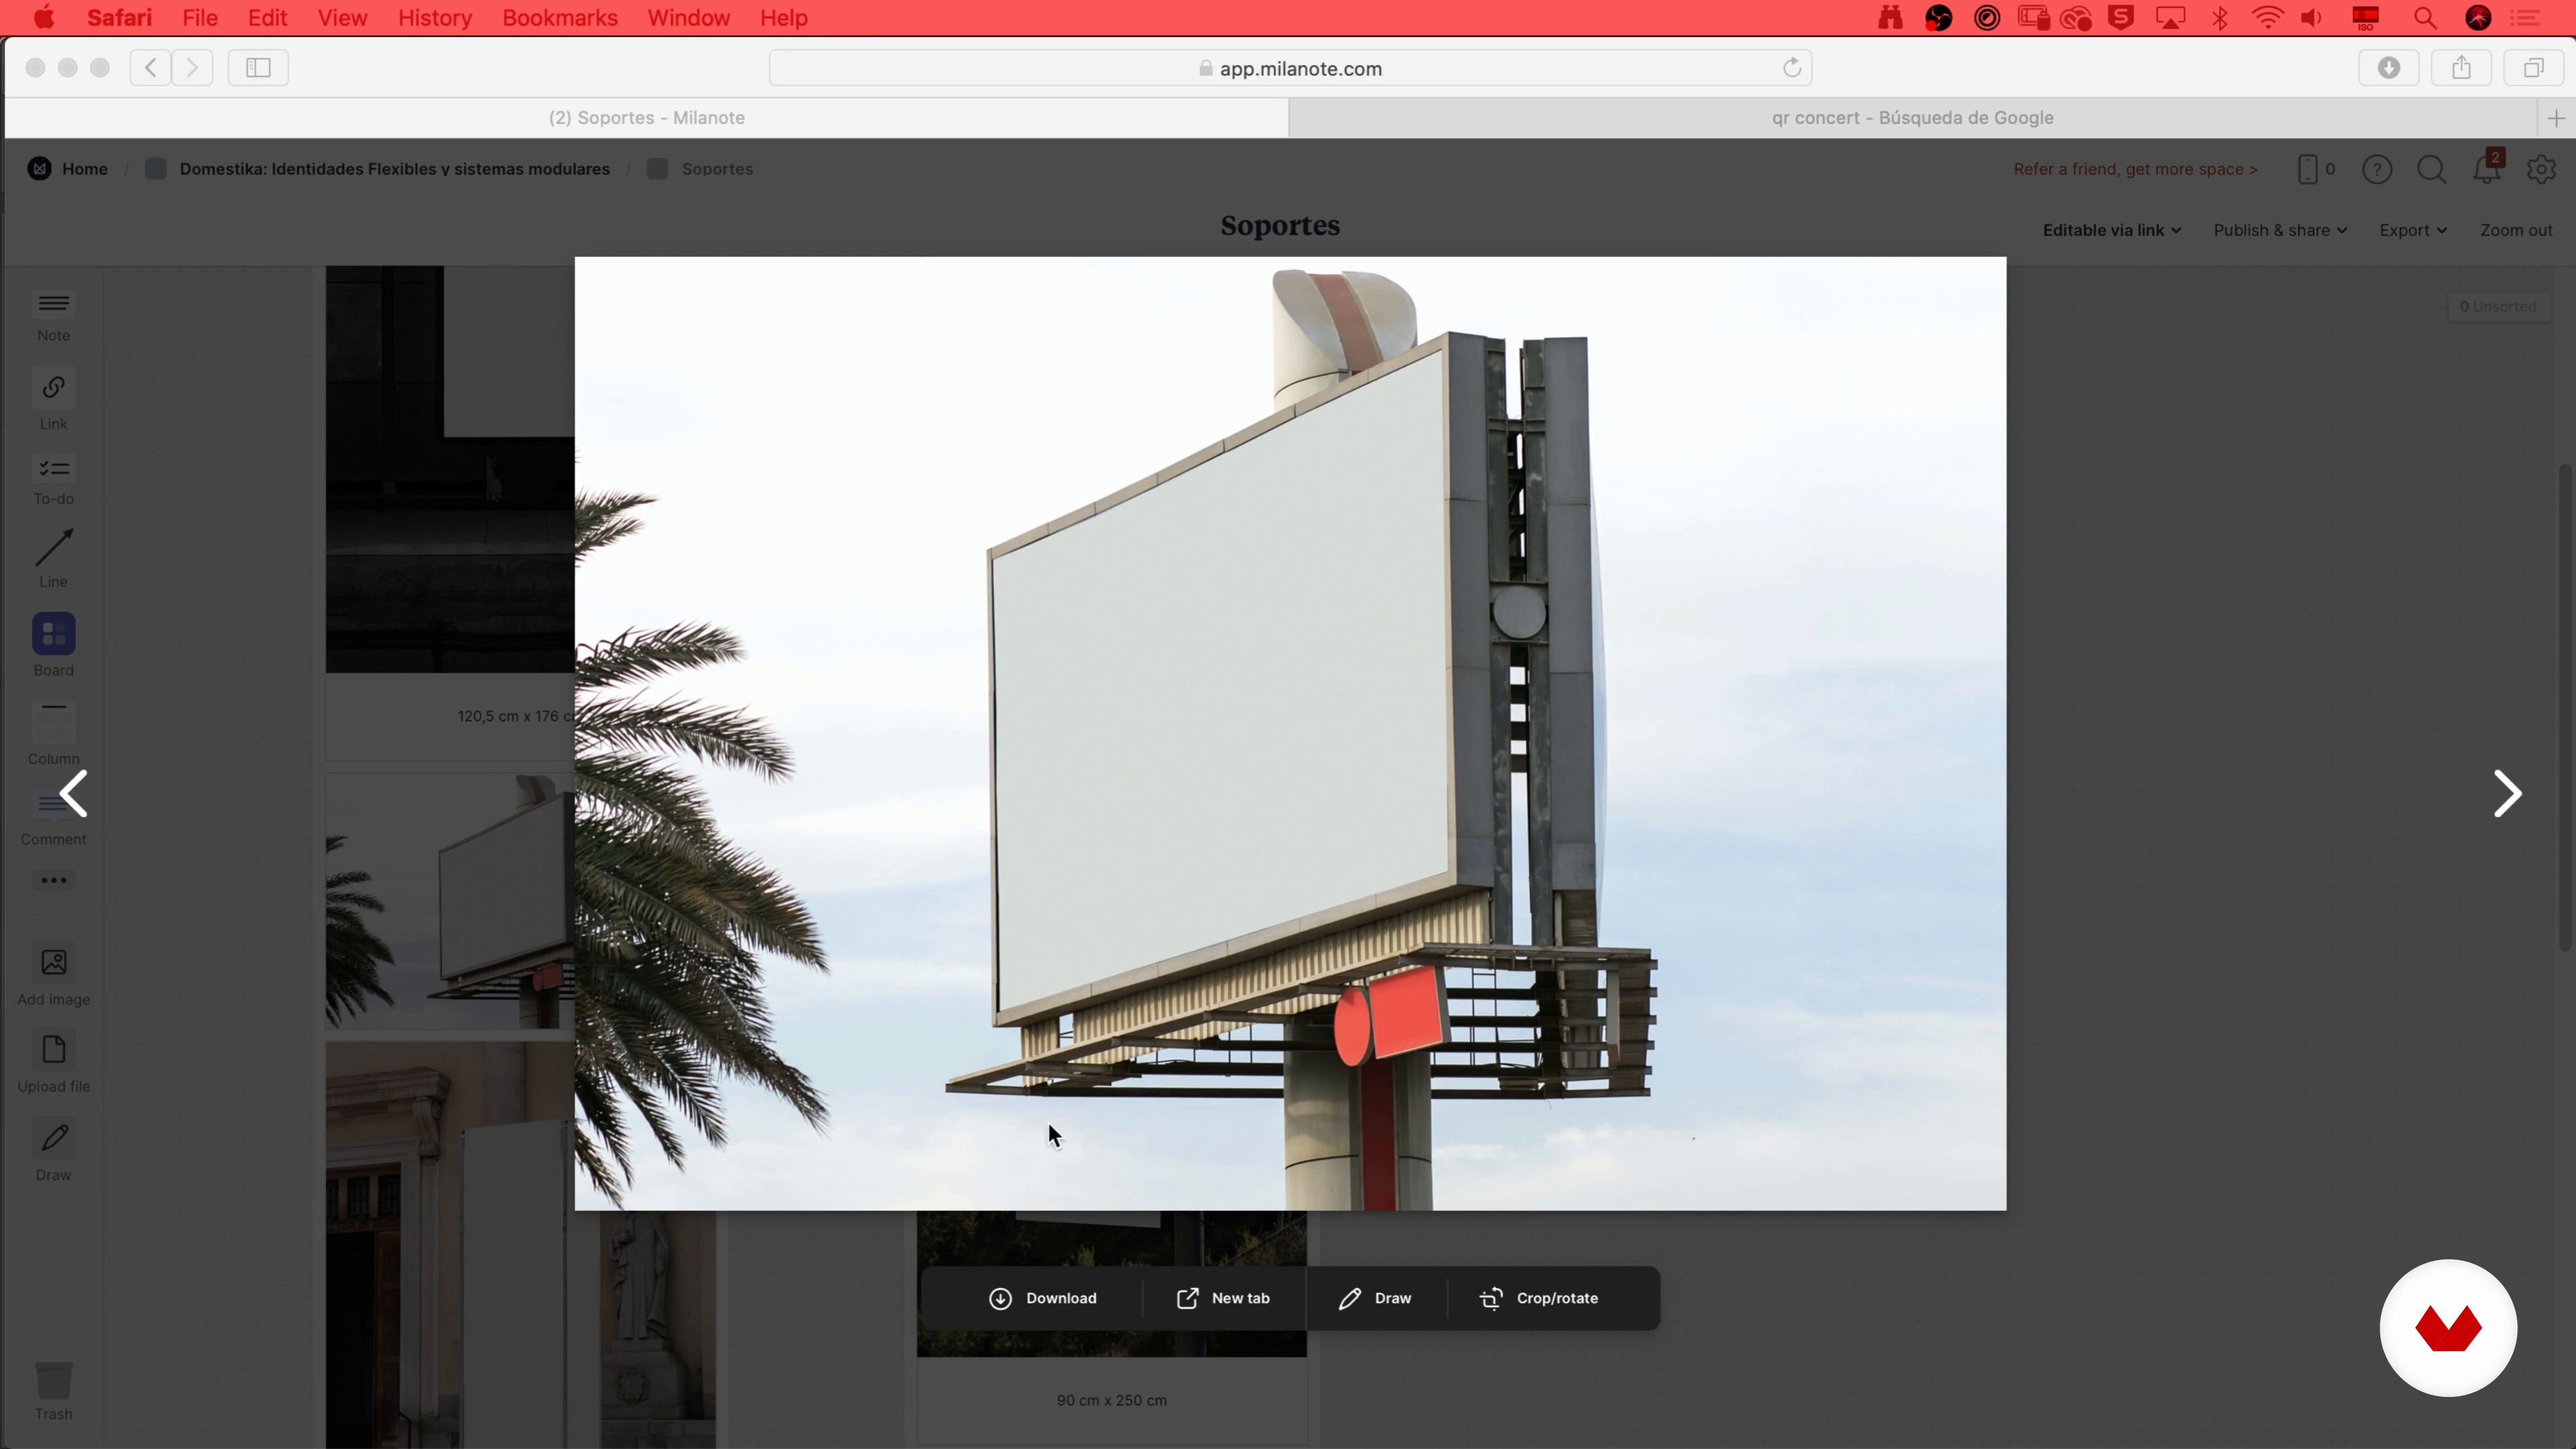Open the image in a New tab

coord(1222,1298)
